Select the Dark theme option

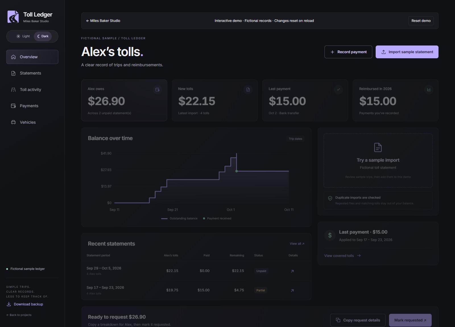click(43, 36)
